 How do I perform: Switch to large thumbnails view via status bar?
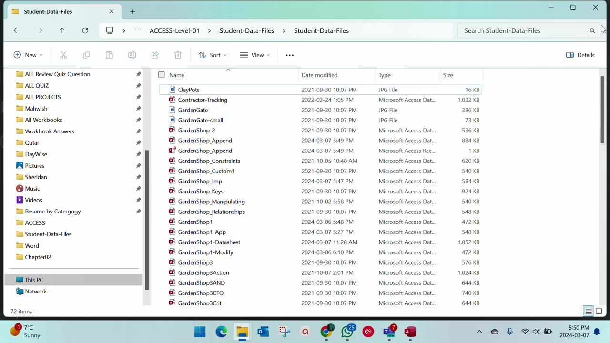599,311
